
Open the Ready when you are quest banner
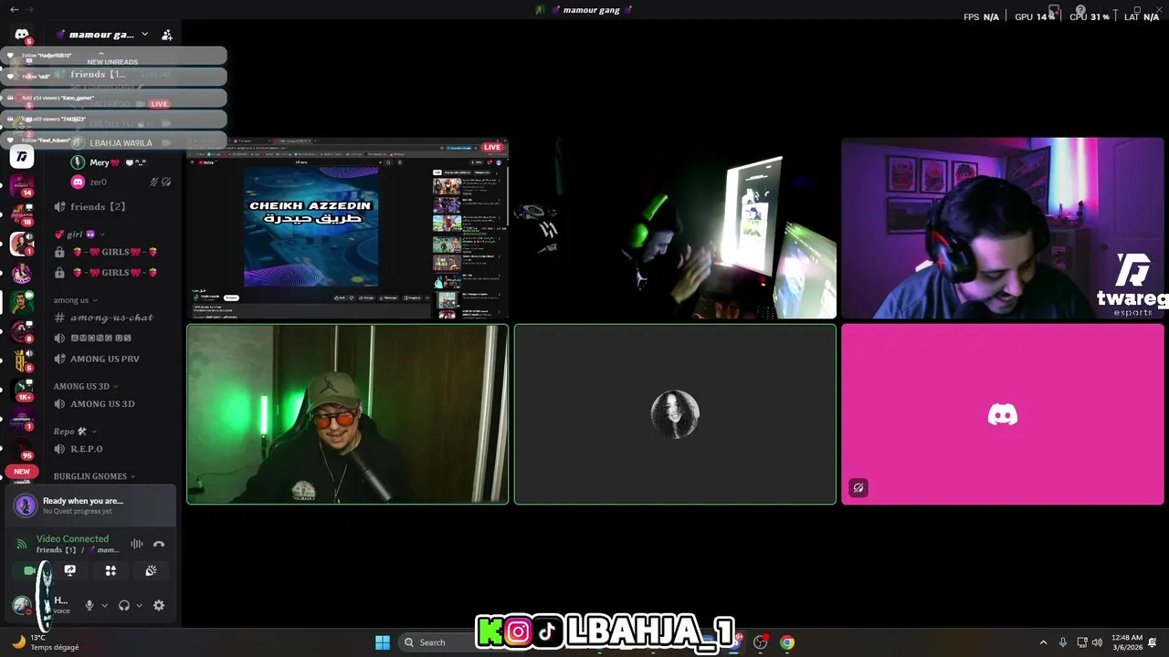coord(90,505)
